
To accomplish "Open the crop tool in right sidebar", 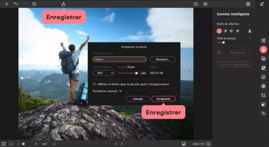I will (263, 95).
